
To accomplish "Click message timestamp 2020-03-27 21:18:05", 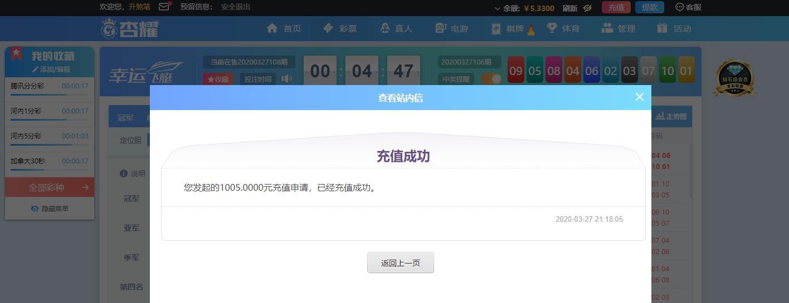I will 589,219.
